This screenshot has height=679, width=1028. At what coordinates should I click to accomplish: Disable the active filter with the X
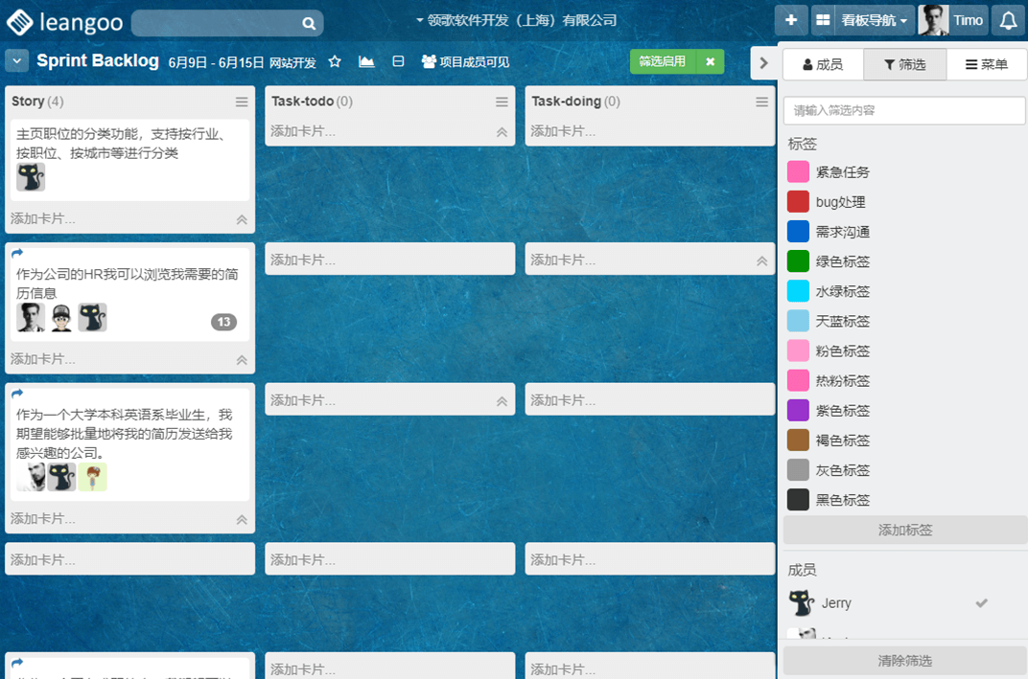click(710, 61)
